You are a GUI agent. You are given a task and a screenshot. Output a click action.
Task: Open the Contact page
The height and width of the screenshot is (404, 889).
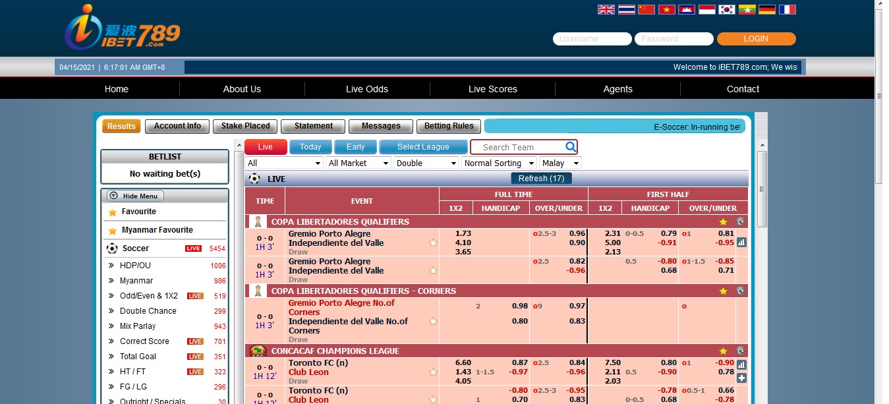pyautogui.click(x=743, y=89)
